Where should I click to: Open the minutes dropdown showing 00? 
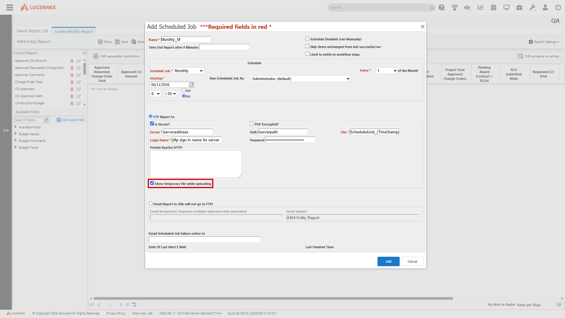click(x=172, y=94)
